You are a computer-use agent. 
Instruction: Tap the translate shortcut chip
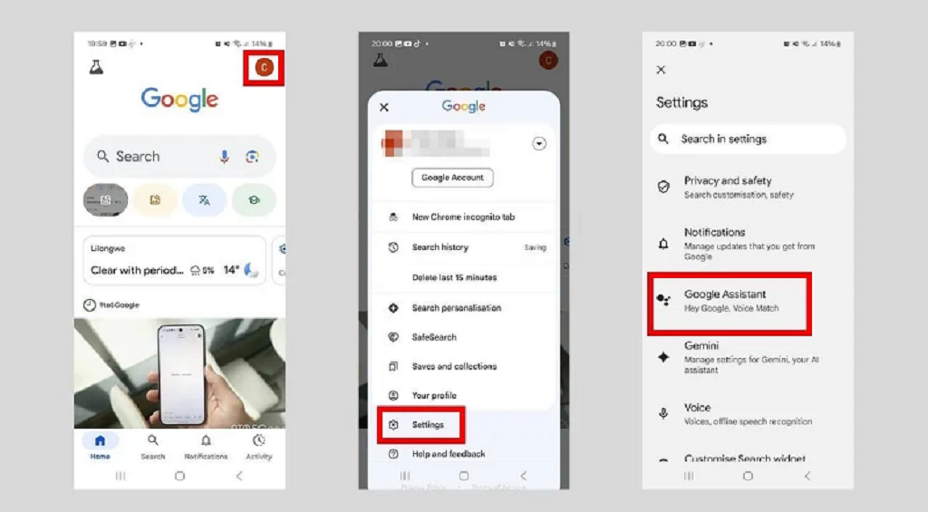point(204,200)
